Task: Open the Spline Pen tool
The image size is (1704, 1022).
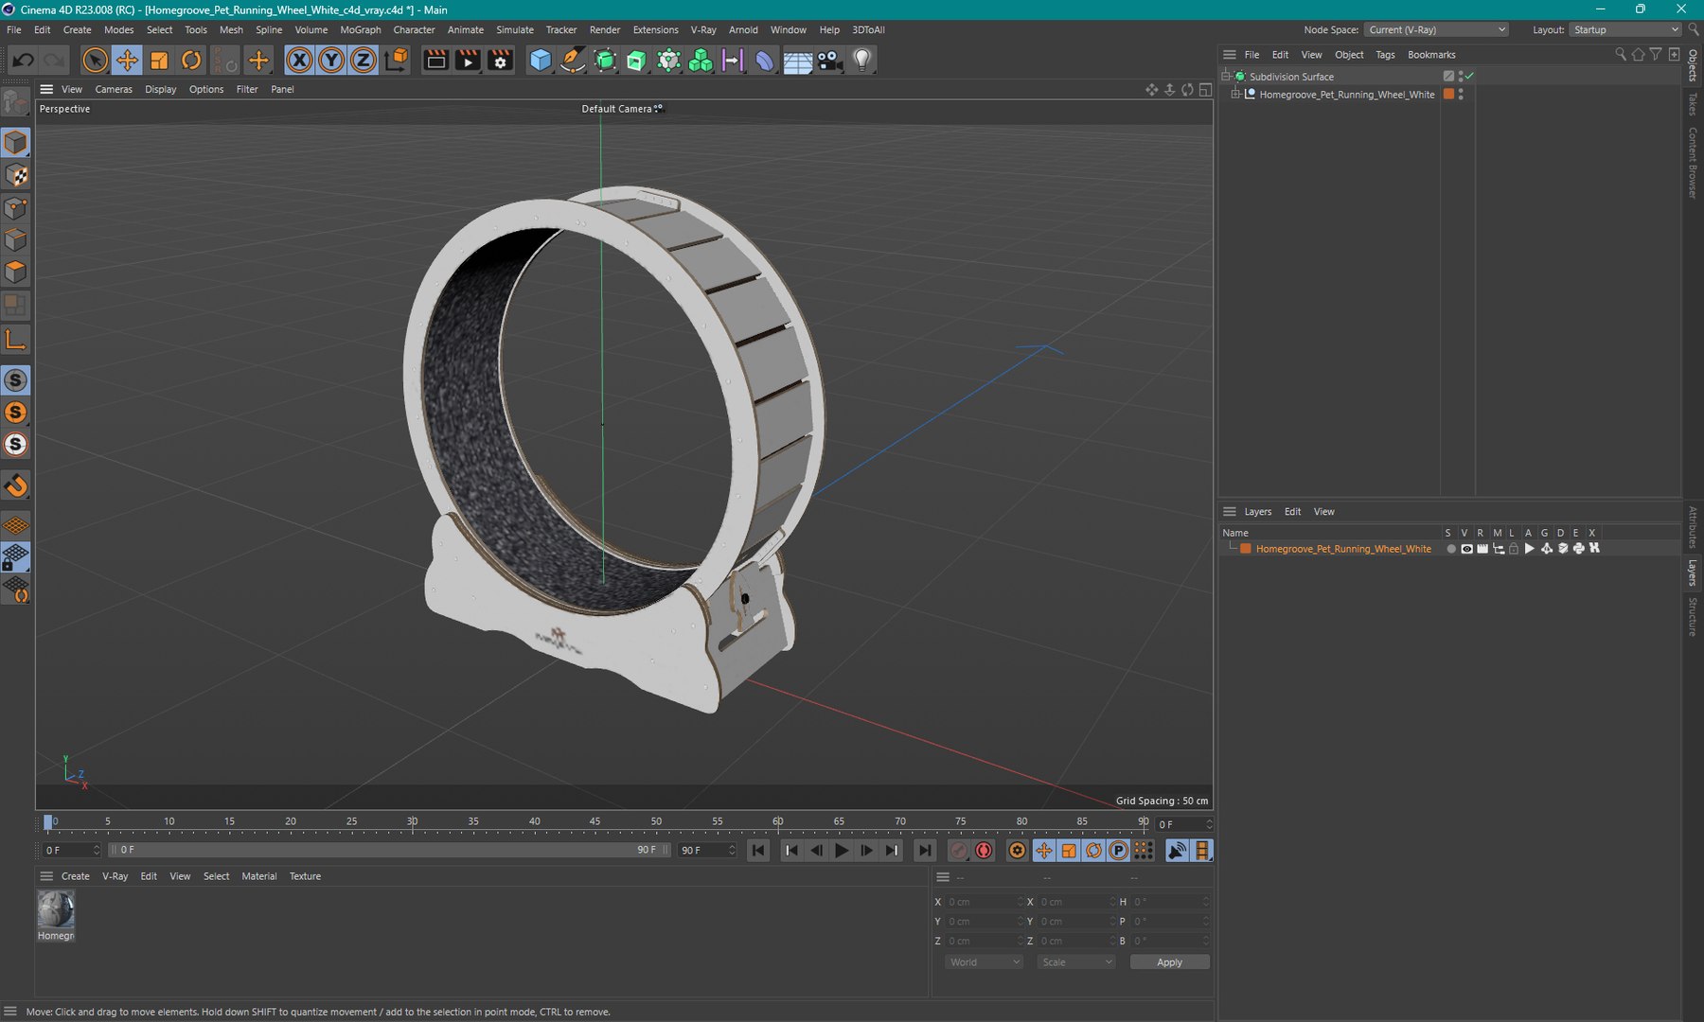Action: 573,61
